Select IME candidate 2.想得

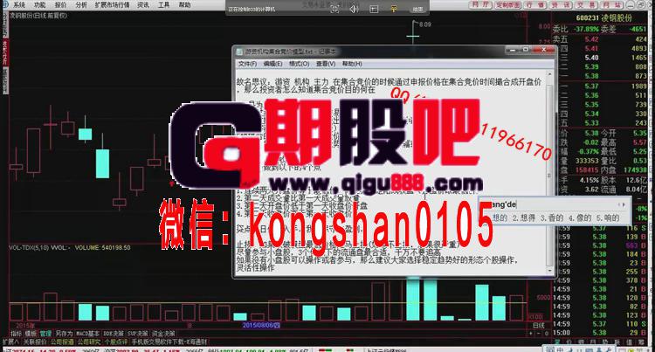tap(523, 217)
